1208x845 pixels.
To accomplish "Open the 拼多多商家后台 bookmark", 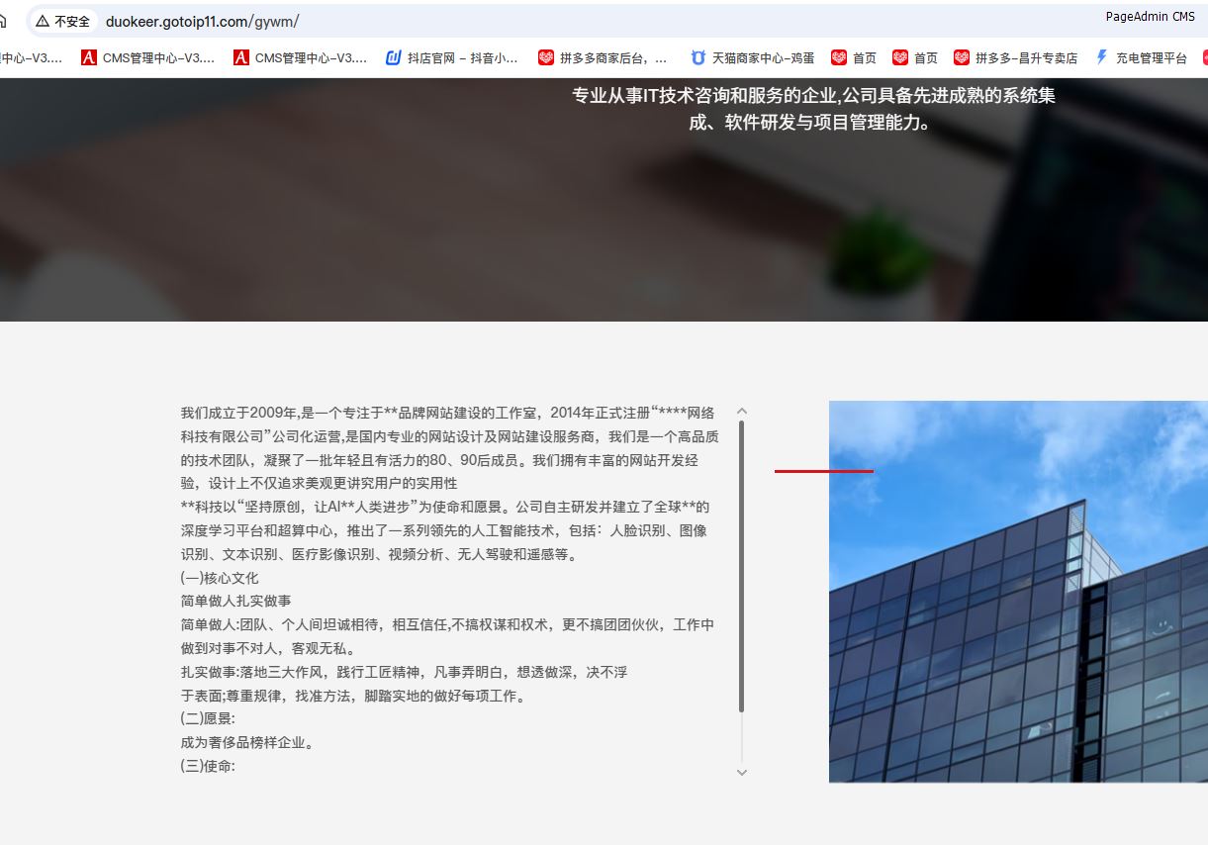I will click(x=603, y=58).
